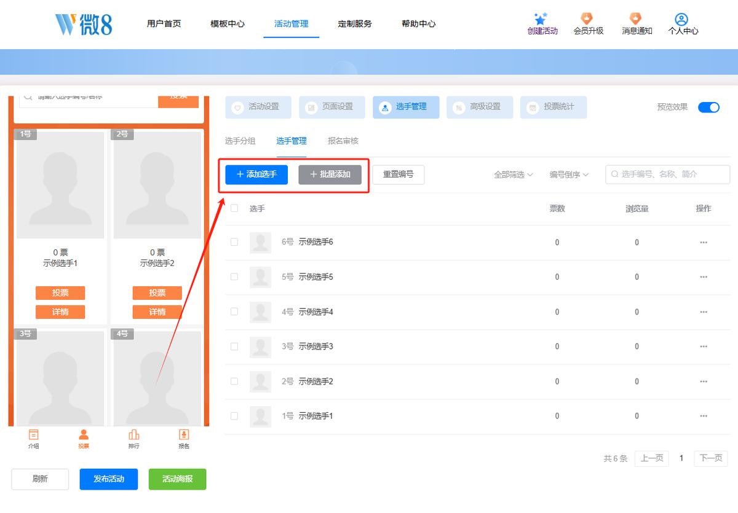
Task: Open the 报名审核 sub-tab
Action: (343, 141)
